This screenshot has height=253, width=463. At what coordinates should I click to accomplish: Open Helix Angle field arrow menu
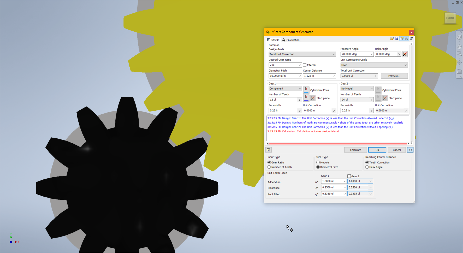click(x=399, y=54)
